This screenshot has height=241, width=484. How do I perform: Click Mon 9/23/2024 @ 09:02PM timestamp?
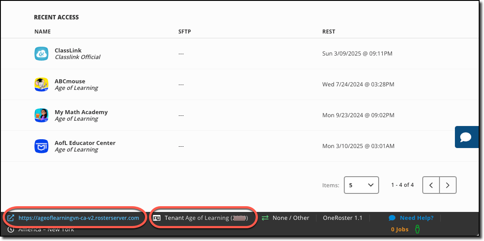tap(358, 115)
